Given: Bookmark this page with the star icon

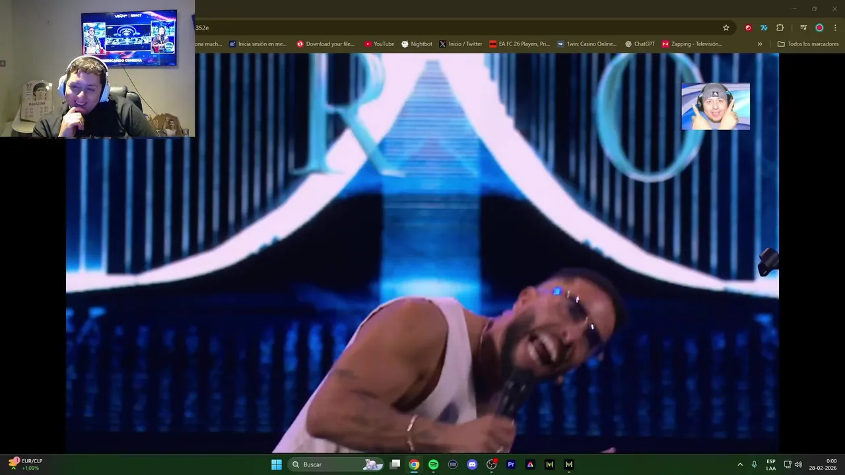Looking at the screenshot, I should (x=726, y=28).
